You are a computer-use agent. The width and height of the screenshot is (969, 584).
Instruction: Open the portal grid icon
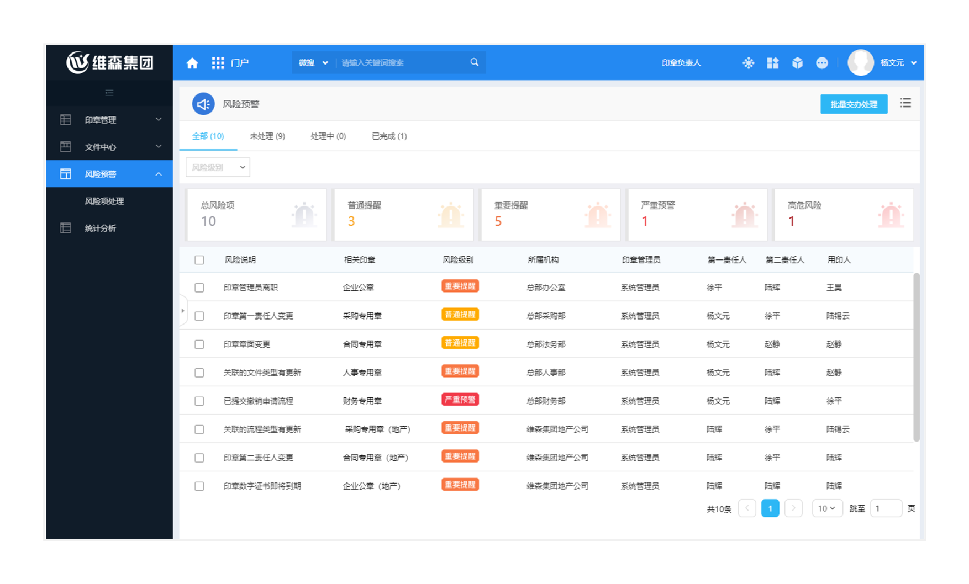pyautogui.click(x=218, y=63)
